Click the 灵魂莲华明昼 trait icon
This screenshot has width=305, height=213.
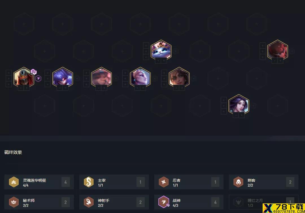coord(14,182)
